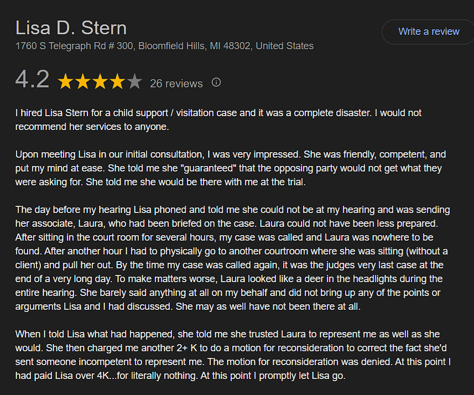474x395 pixels.
Task: Click the review paragraph starting "I hired Lisa Stern"
Action: pos(218,119)
